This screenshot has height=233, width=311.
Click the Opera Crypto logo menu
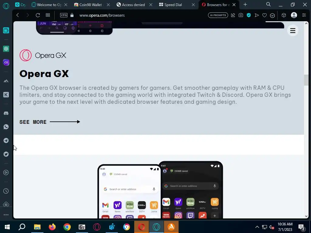click(6, 6)
